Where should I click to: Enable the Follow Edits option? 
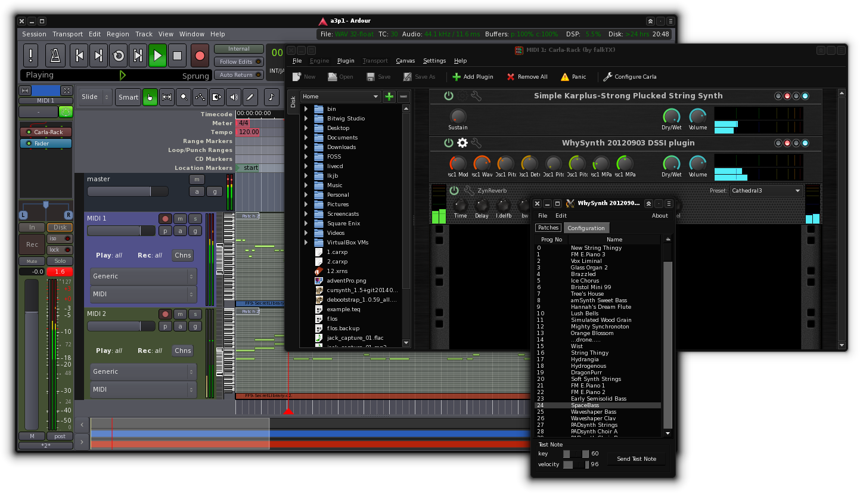pos(239,62)
